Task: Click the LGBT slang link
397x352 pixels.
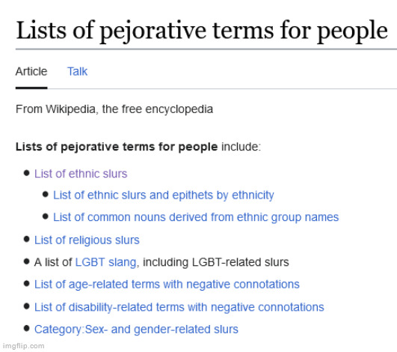Action: tap(106, 262)
